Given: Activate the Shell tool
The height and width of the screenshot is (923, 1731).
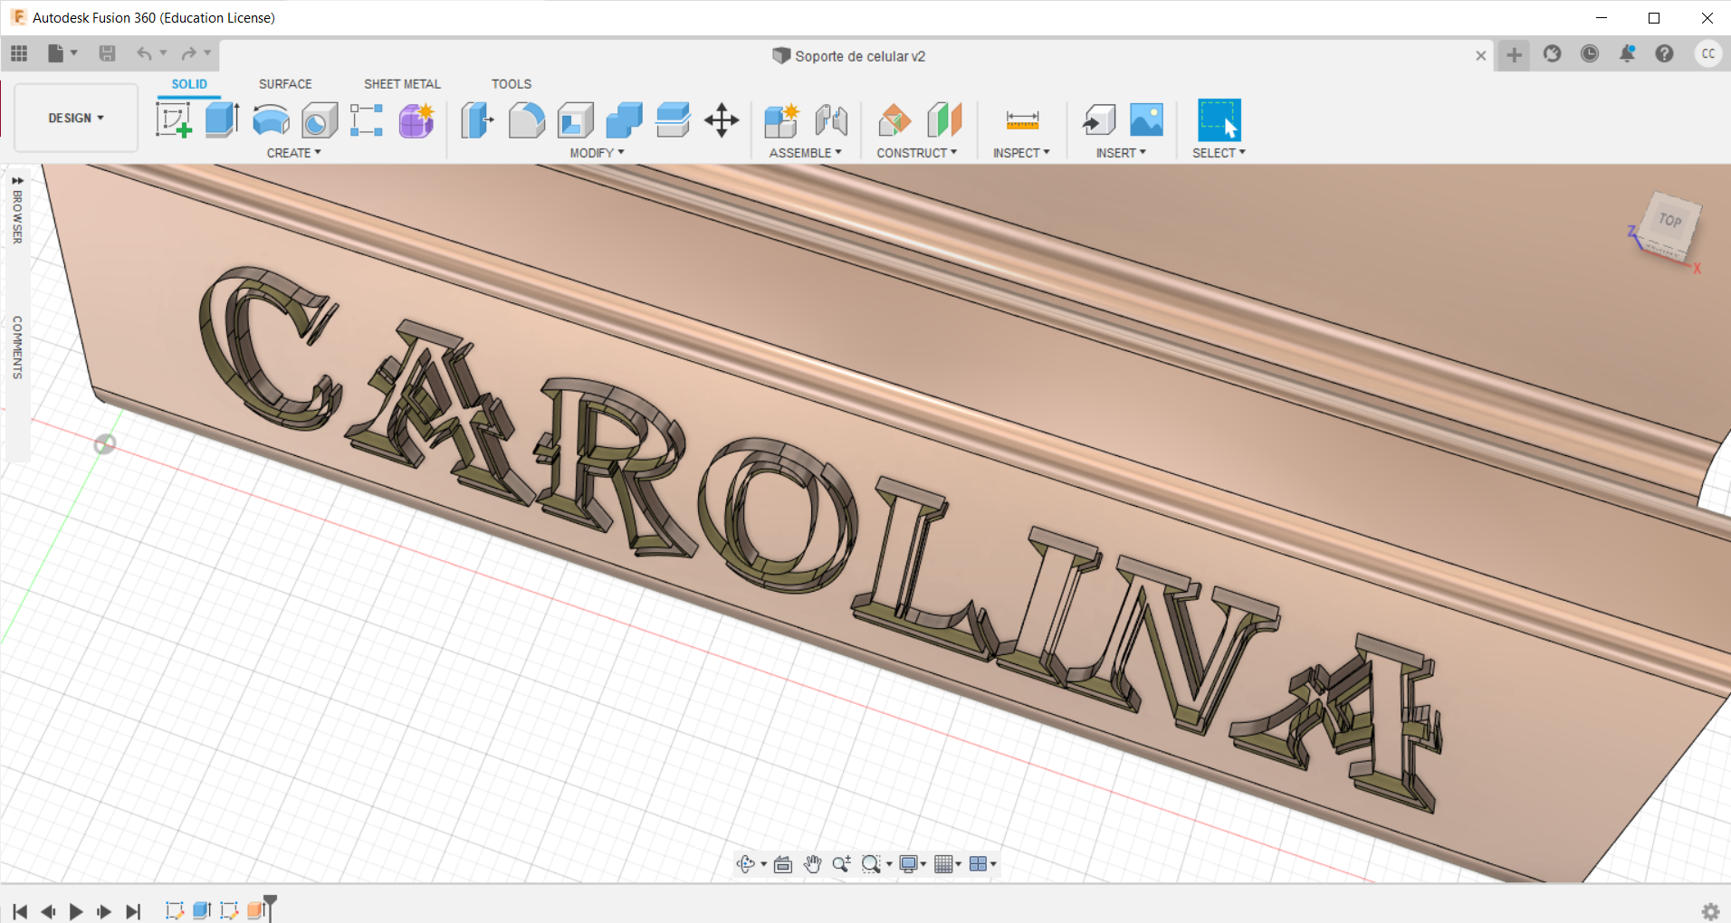Looking at the screenshot, I should pos(575,119).
